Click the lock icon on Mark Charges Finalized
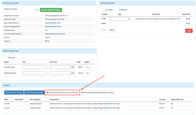Viewport: 196px width, 115px height. point(42,10)
